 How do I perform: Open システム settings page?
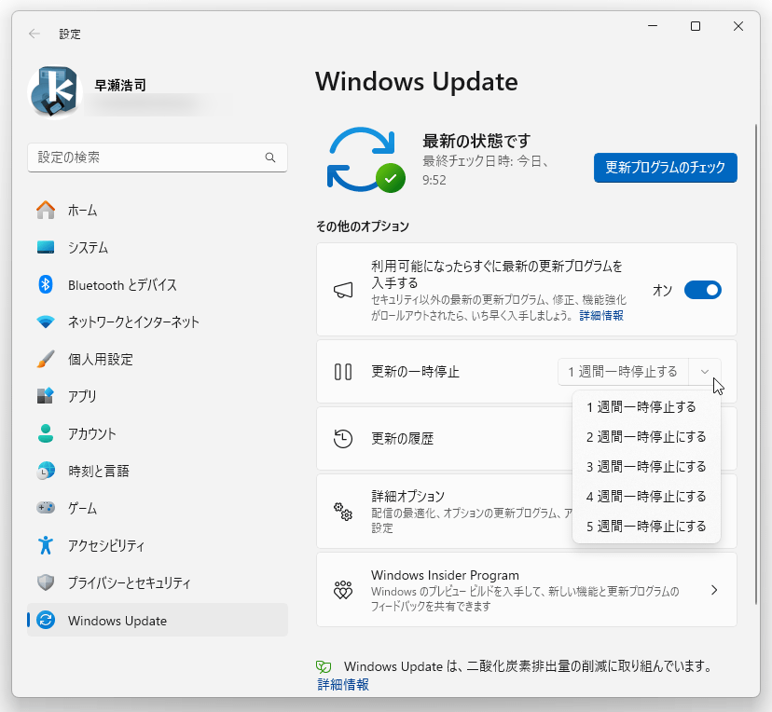click(x=158, y=247)
